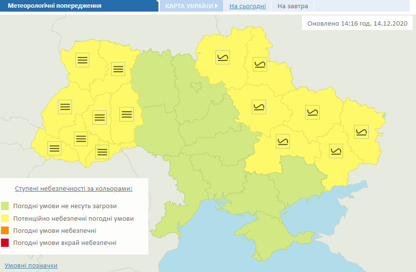This screenshot has height=272, width=416.
Task: Click the fog warning icon on Volyn region
Action: [83, 60]
